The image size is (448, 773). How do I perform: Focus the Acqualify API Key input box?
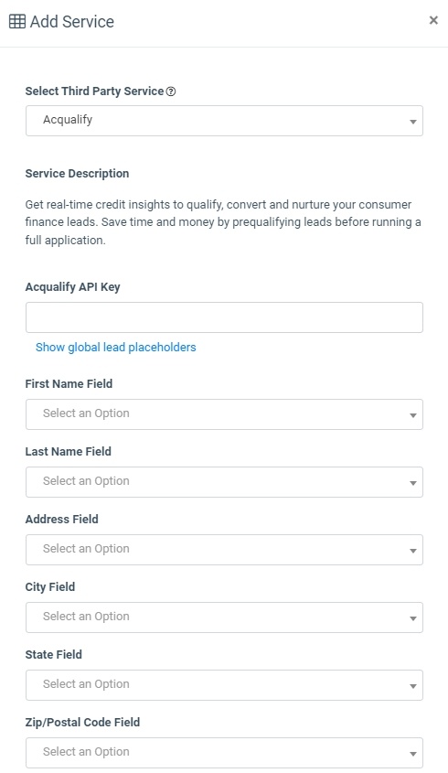224,317
